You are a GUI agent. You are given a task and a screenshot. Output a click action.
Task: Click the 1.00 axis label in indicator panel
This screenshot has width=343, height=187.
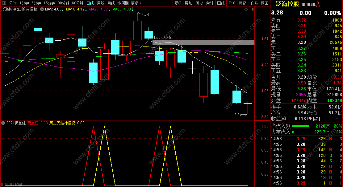(x=265, y=127)
